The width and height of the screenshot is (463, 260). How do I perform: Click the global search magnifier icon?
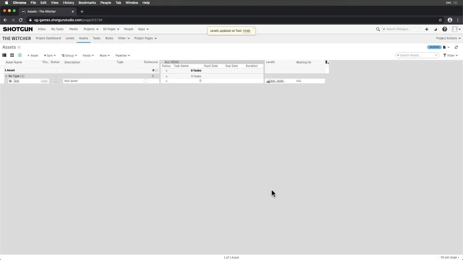(x=378, y=29)
